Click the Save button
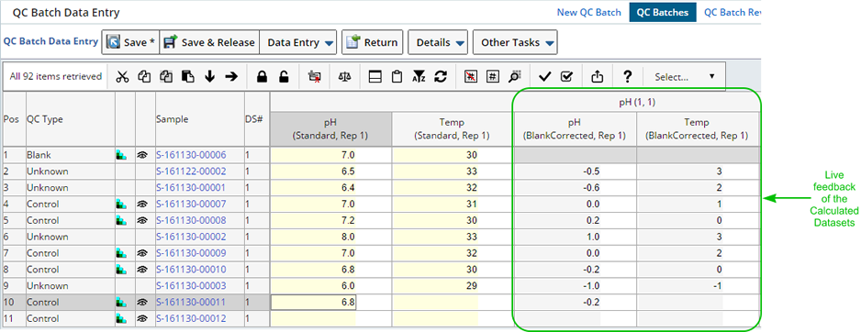The image size is (861, 332). (130, 42)
